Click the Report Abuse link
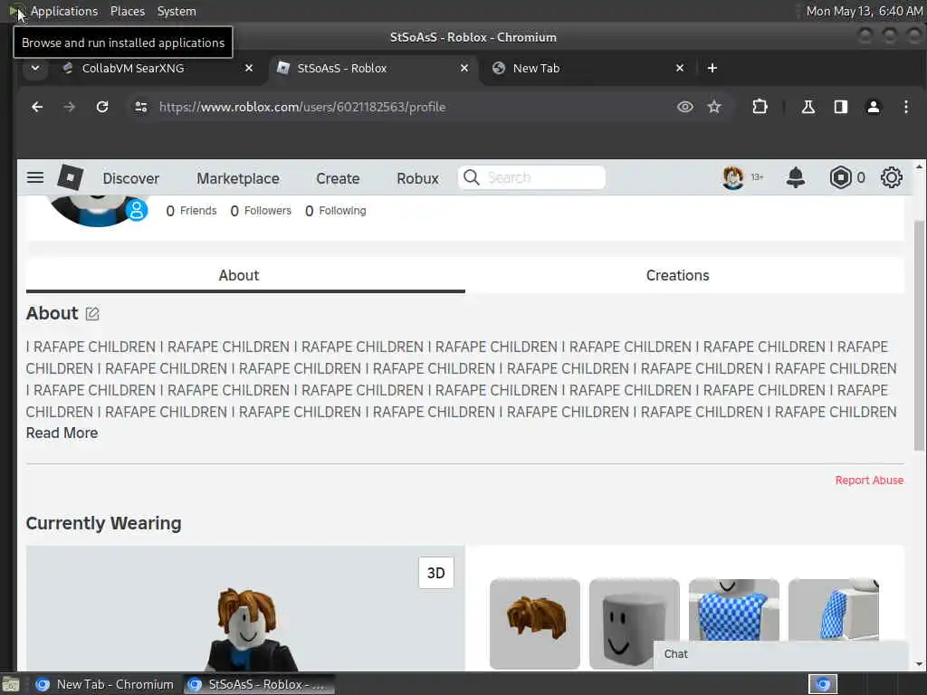Screen dimensions: 927x695 869,481
